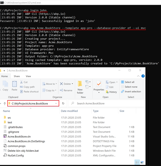The height and width of the screenshot is (166, 161).
Task: Switch to the Home ribbon tab
Action: [5, 76]
